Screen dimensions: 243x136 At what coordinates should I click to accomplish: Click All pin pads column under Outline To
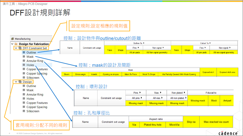coord(135,52)
